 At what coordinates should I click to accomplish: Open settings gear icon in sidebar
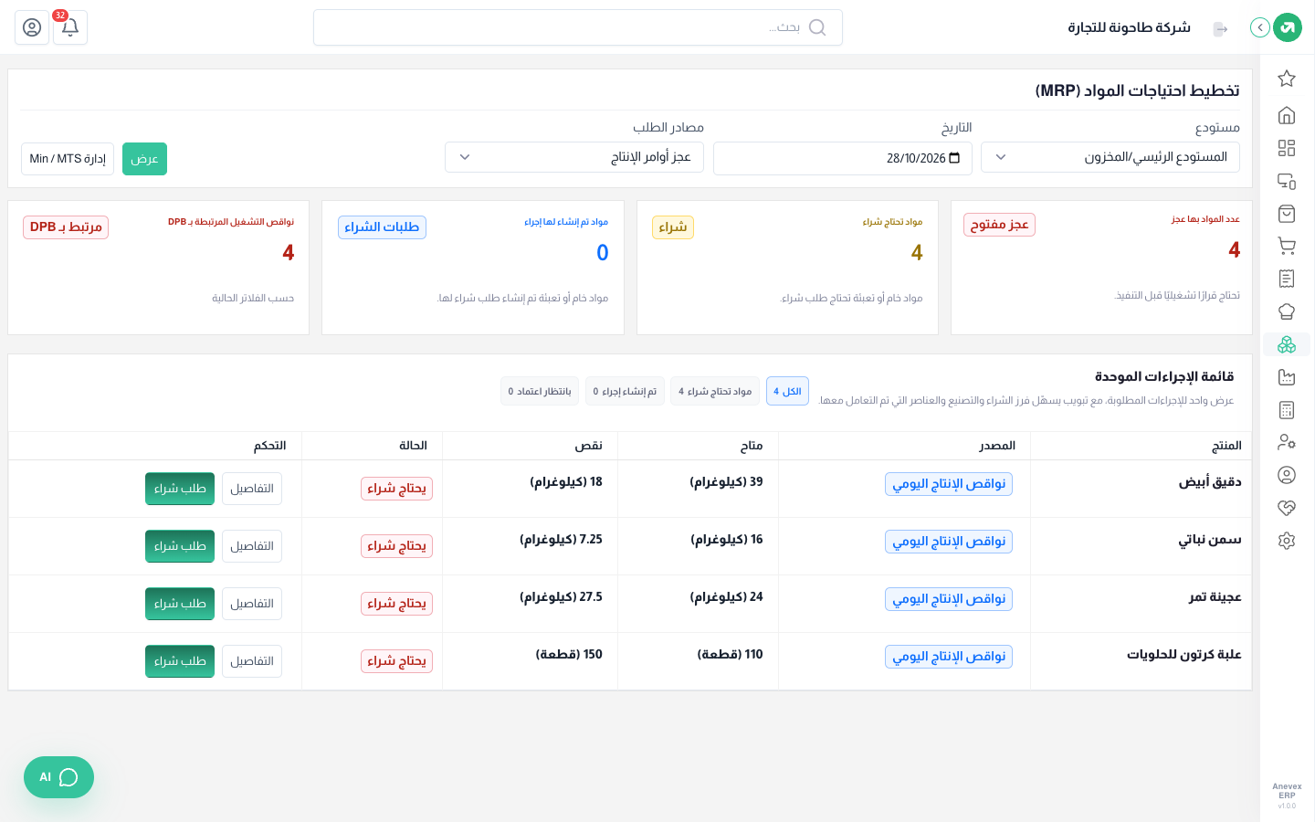(1287, 541)
